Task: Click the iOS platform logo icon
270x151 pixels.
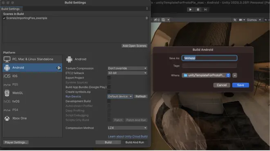Action: [x=7, y=76]
